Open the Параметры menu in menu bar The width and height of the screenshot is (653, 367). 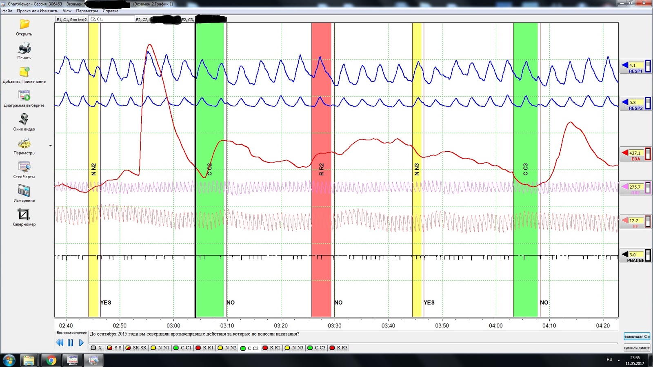[87, 11]
